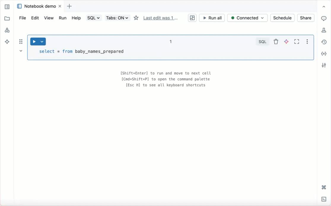Click the Run all button

pos(212,18)
